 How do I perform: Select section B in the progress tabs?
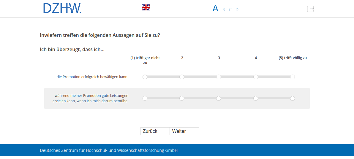pos(224,10)
